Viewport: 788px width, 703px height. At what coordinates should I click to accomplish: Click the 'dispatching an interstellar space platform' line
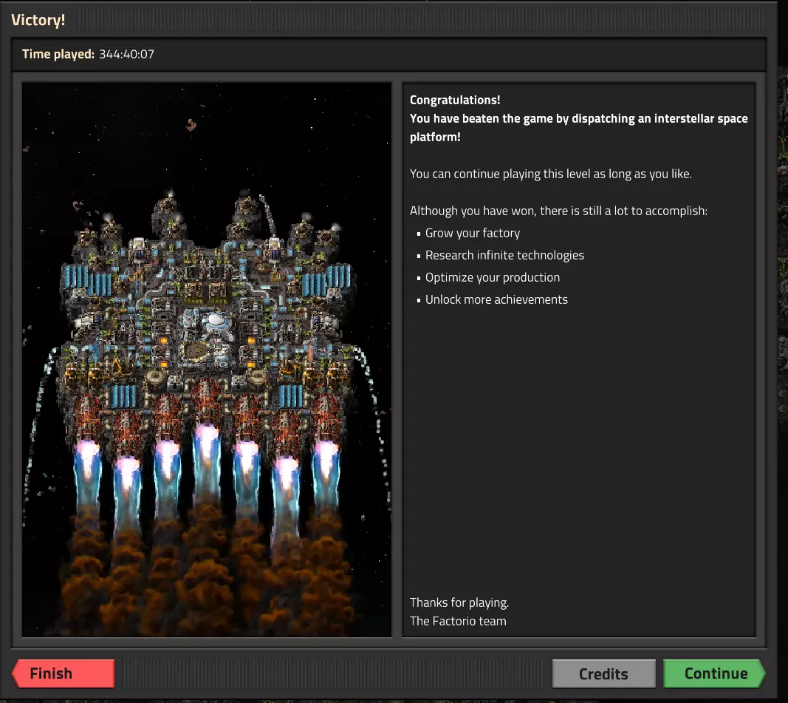tap(578, 128)
